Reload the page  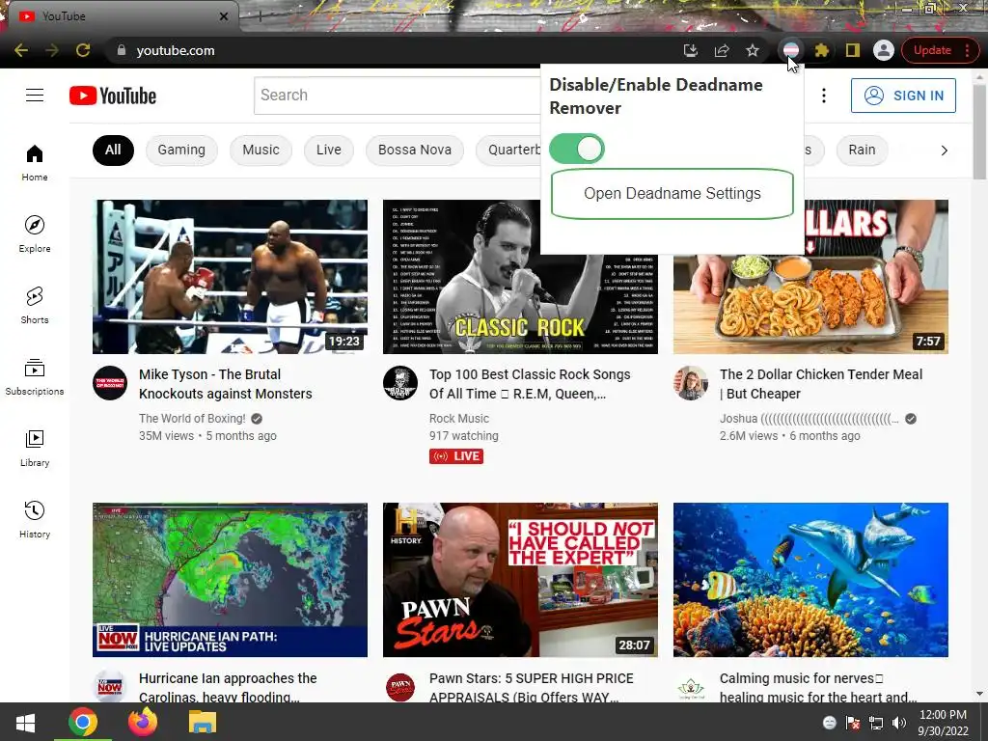[83, 50]
